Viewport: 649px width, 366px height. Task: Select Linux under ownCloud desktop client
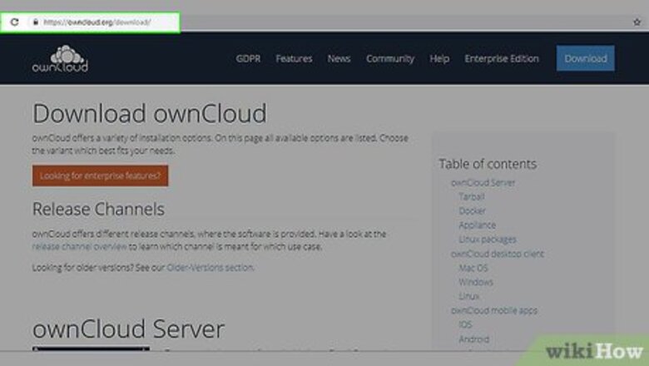(x=469, y=296)
